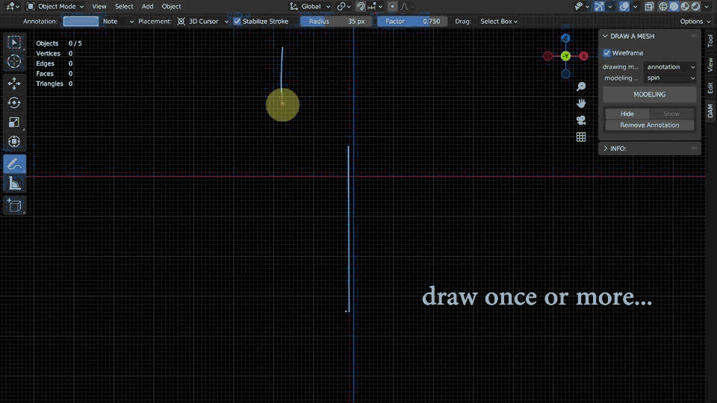Uncheck Stabilize Stroke checkbox
The width and height of the screenshot is (717, 403).
pyautogui.click(x=237, y=22)
